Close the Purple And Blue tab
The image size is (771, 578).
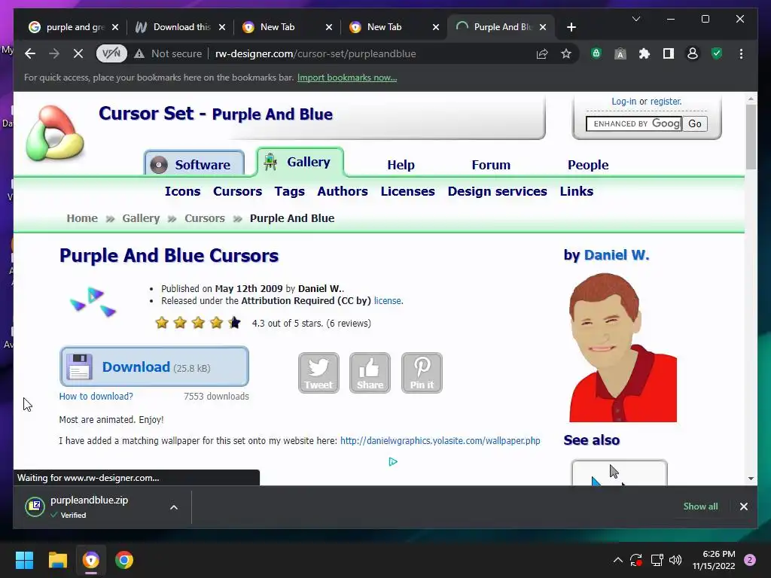click(542, 27)
